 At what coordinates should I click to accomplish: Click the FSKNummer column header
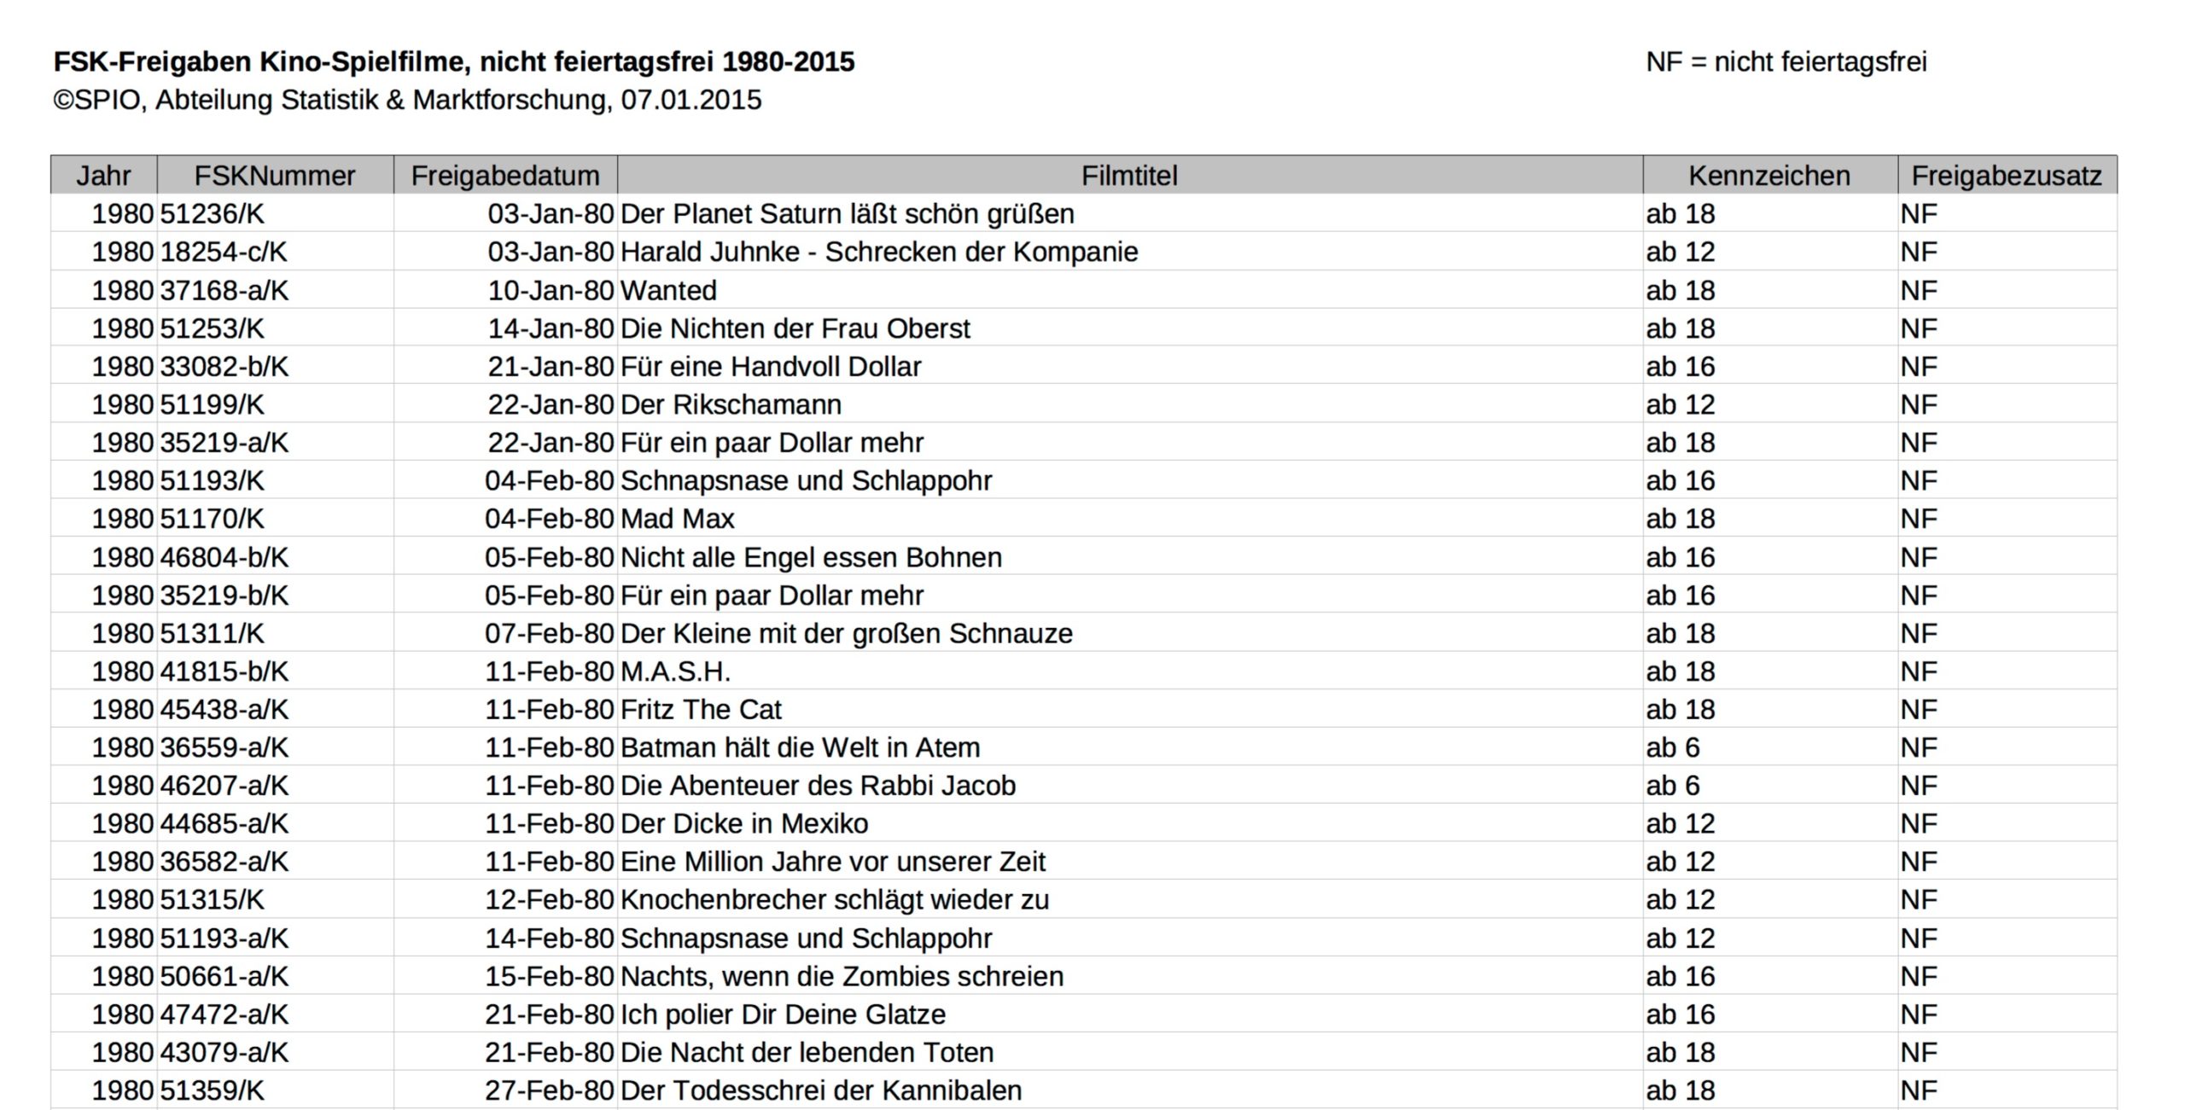(x=274, y=176)
